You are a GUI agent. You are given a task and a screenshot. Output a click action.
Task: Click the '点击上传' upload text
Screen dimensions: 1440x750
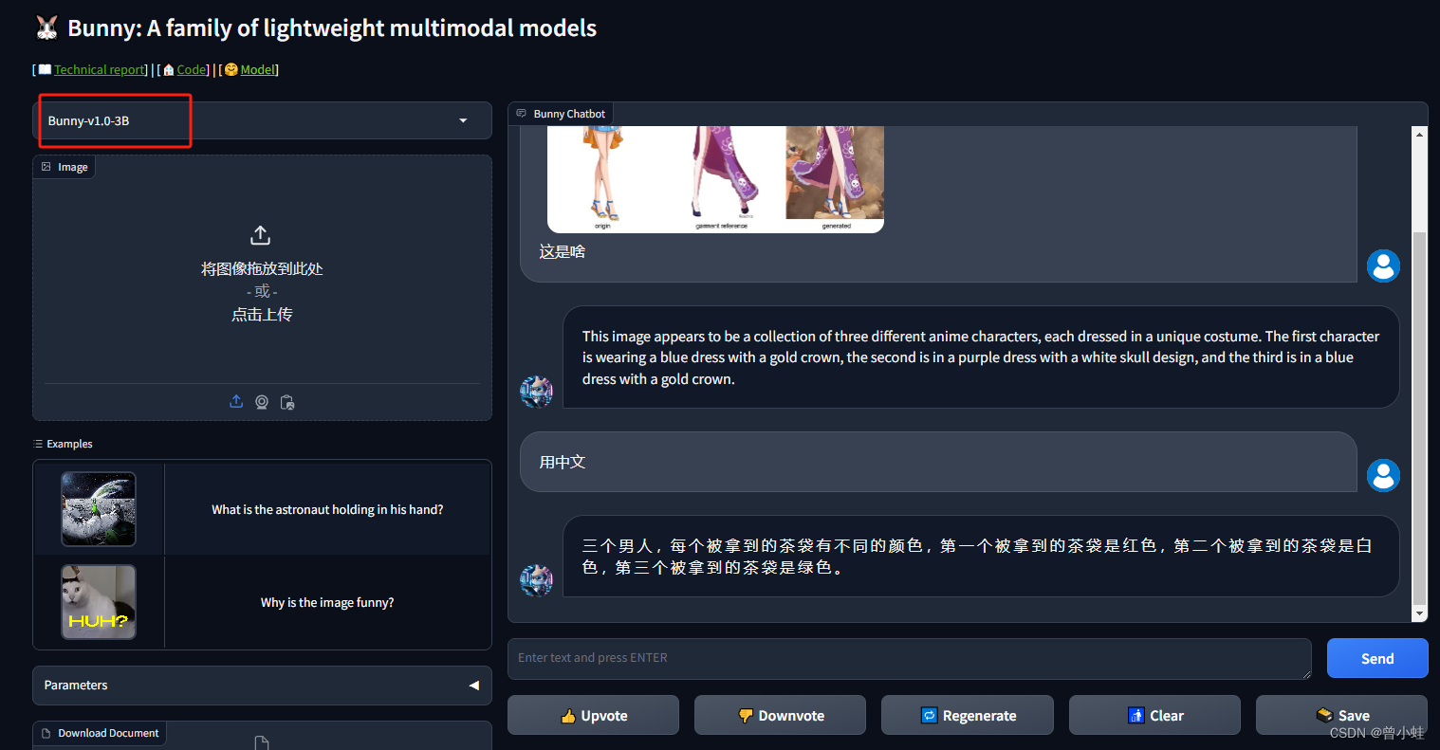(262, 314)
